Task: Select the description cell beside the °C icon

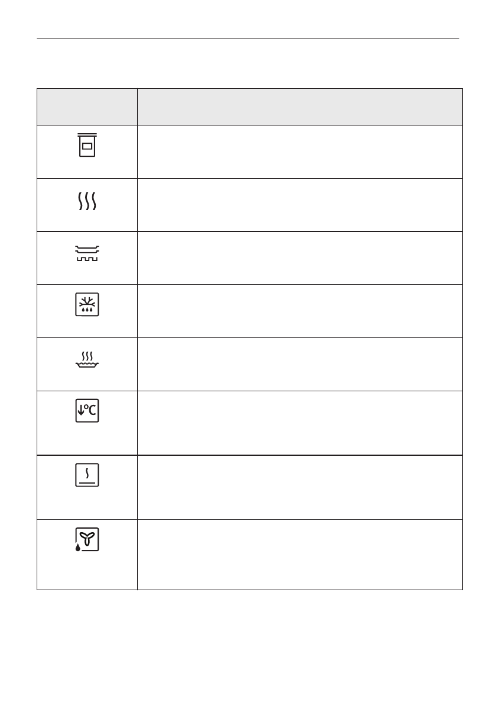Action: pyautogui.click(x=299, y=423)
